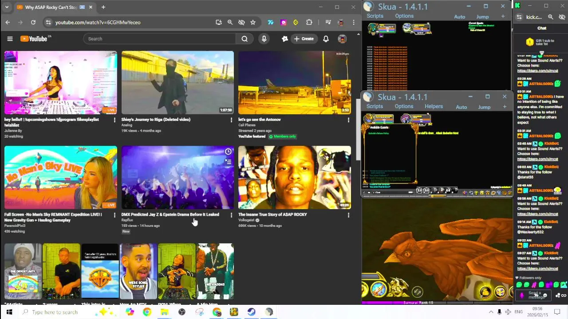Show hidden system tray icons

491,312
